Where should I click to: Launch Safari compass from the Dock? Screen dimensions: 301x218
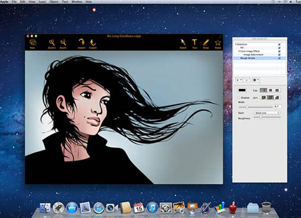pos(99,208)
